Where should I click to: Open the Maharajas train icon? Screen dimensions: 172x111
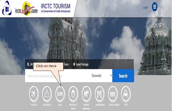(x=99, y=94)
